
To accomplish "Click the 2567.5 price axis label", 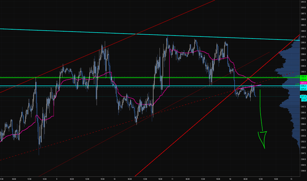I will point(303,107).
